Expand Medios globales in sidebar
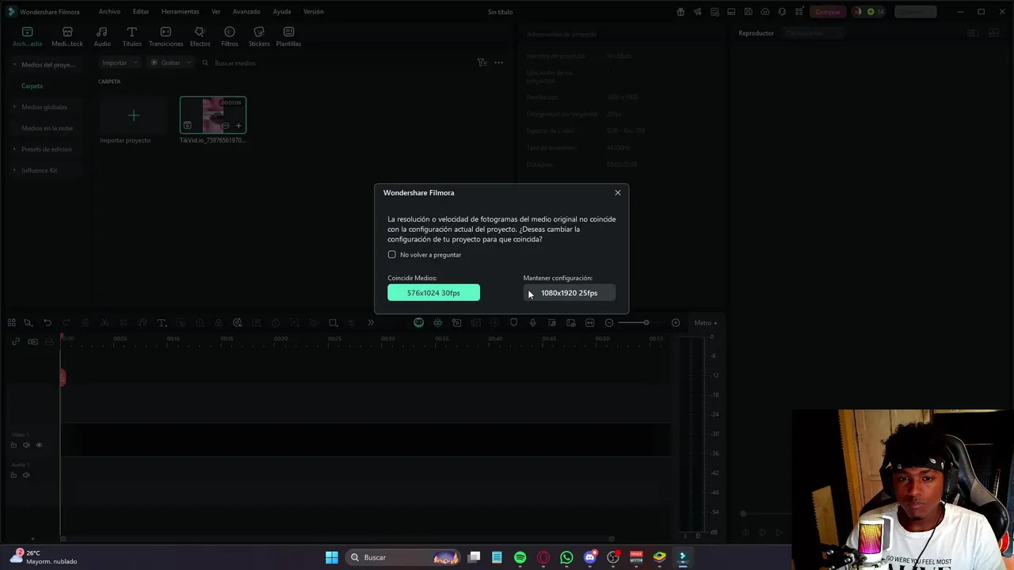Image resolution: width=1014 pixels, height=570 pixels. [x=14, y=107]
